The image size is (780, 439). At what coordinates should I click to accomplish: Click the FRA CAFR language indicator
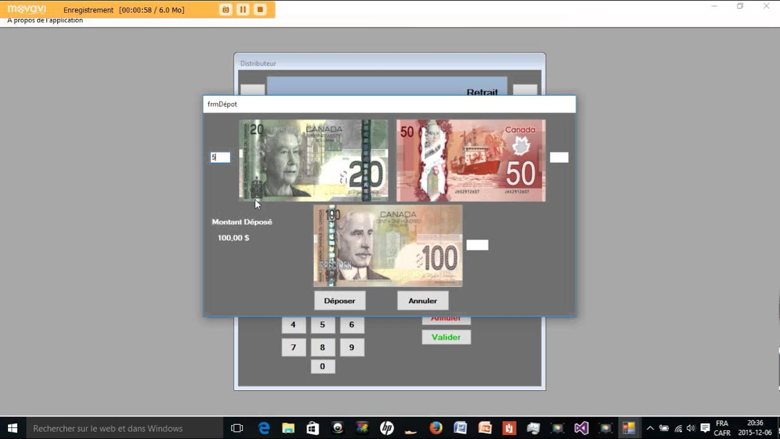[722, 428]
